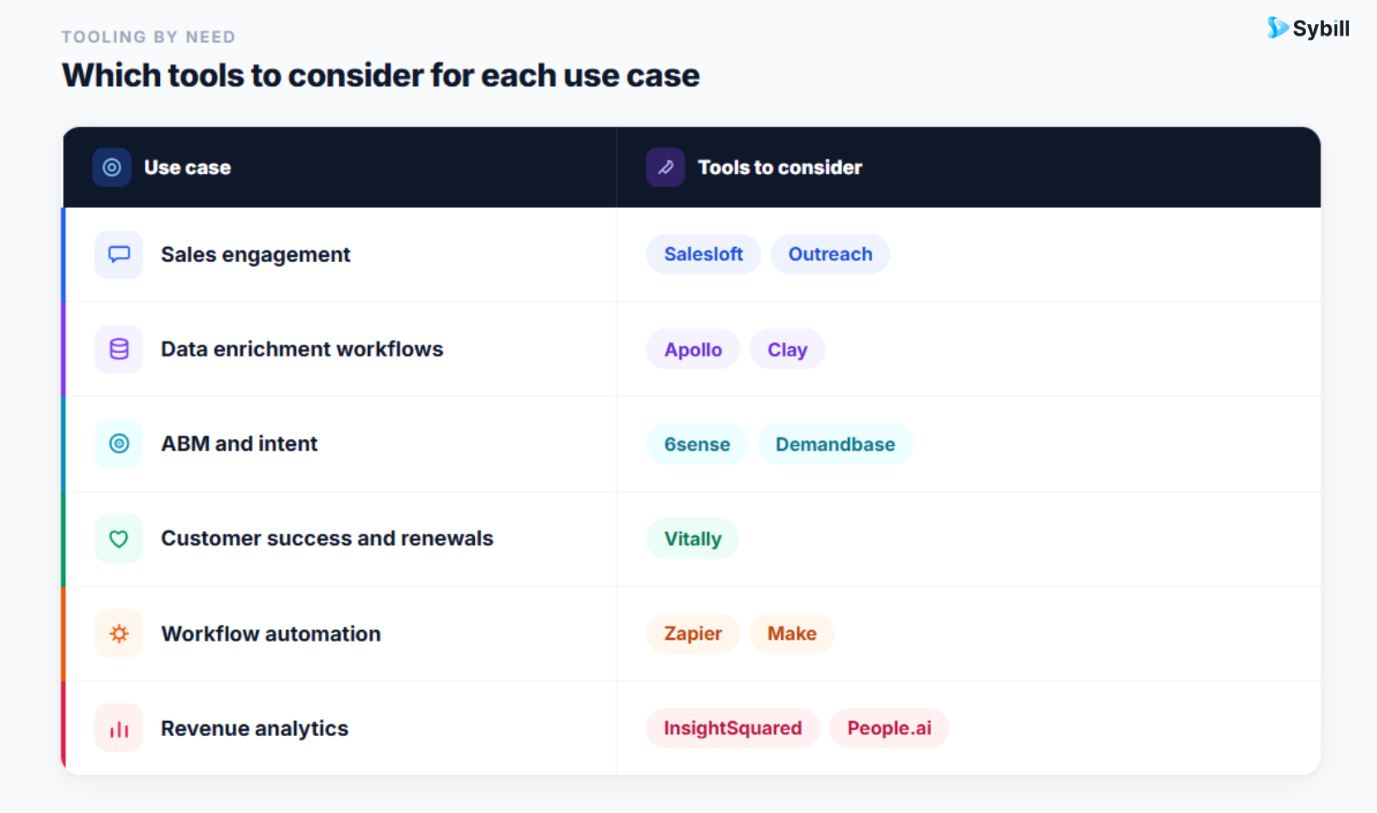Click the TOOLING BY NEED caption

148,36
